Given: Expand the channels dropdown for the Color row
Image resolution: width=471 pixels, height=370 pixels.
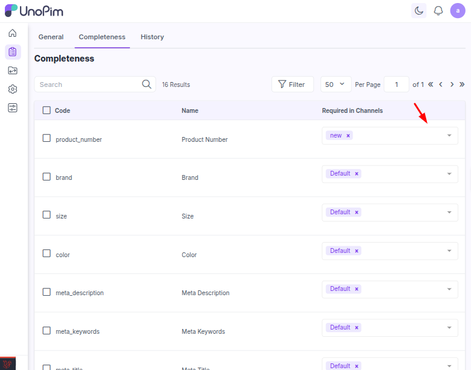Looking at the screenshot, I should pos(449,250).
